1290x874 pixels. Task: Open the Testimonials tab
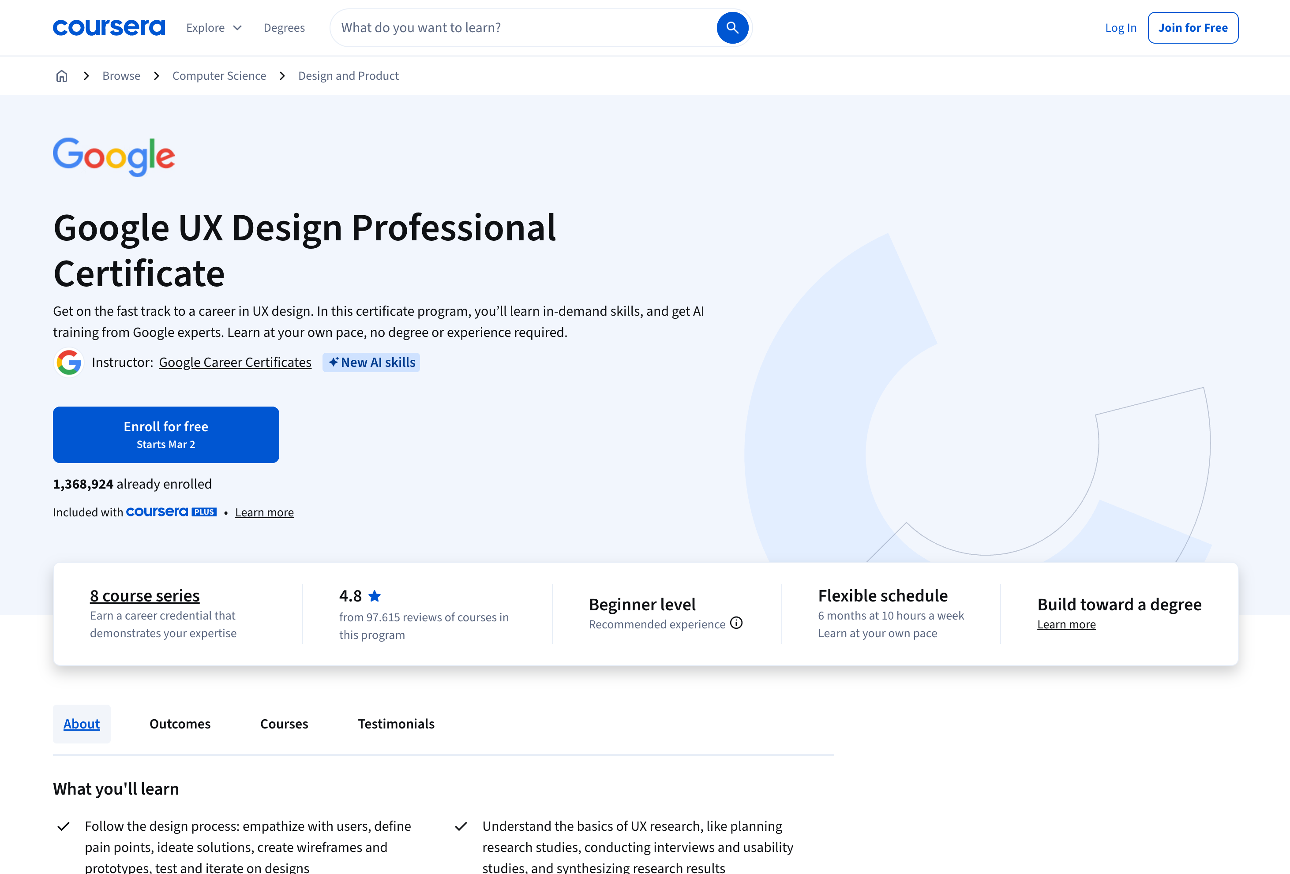pos(396,724)
